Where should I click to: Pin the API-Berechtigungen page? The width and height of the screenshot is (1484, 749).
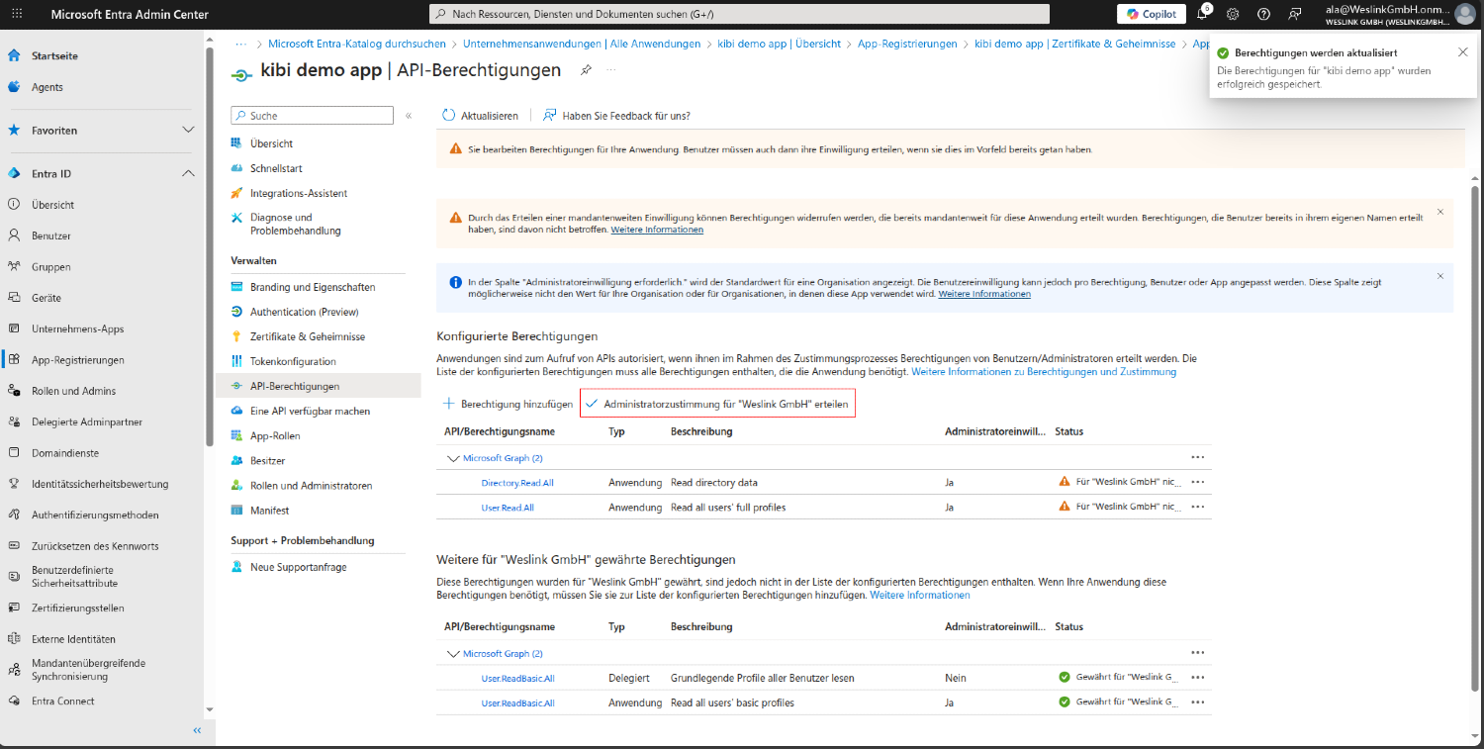click(x=586, y=70)
